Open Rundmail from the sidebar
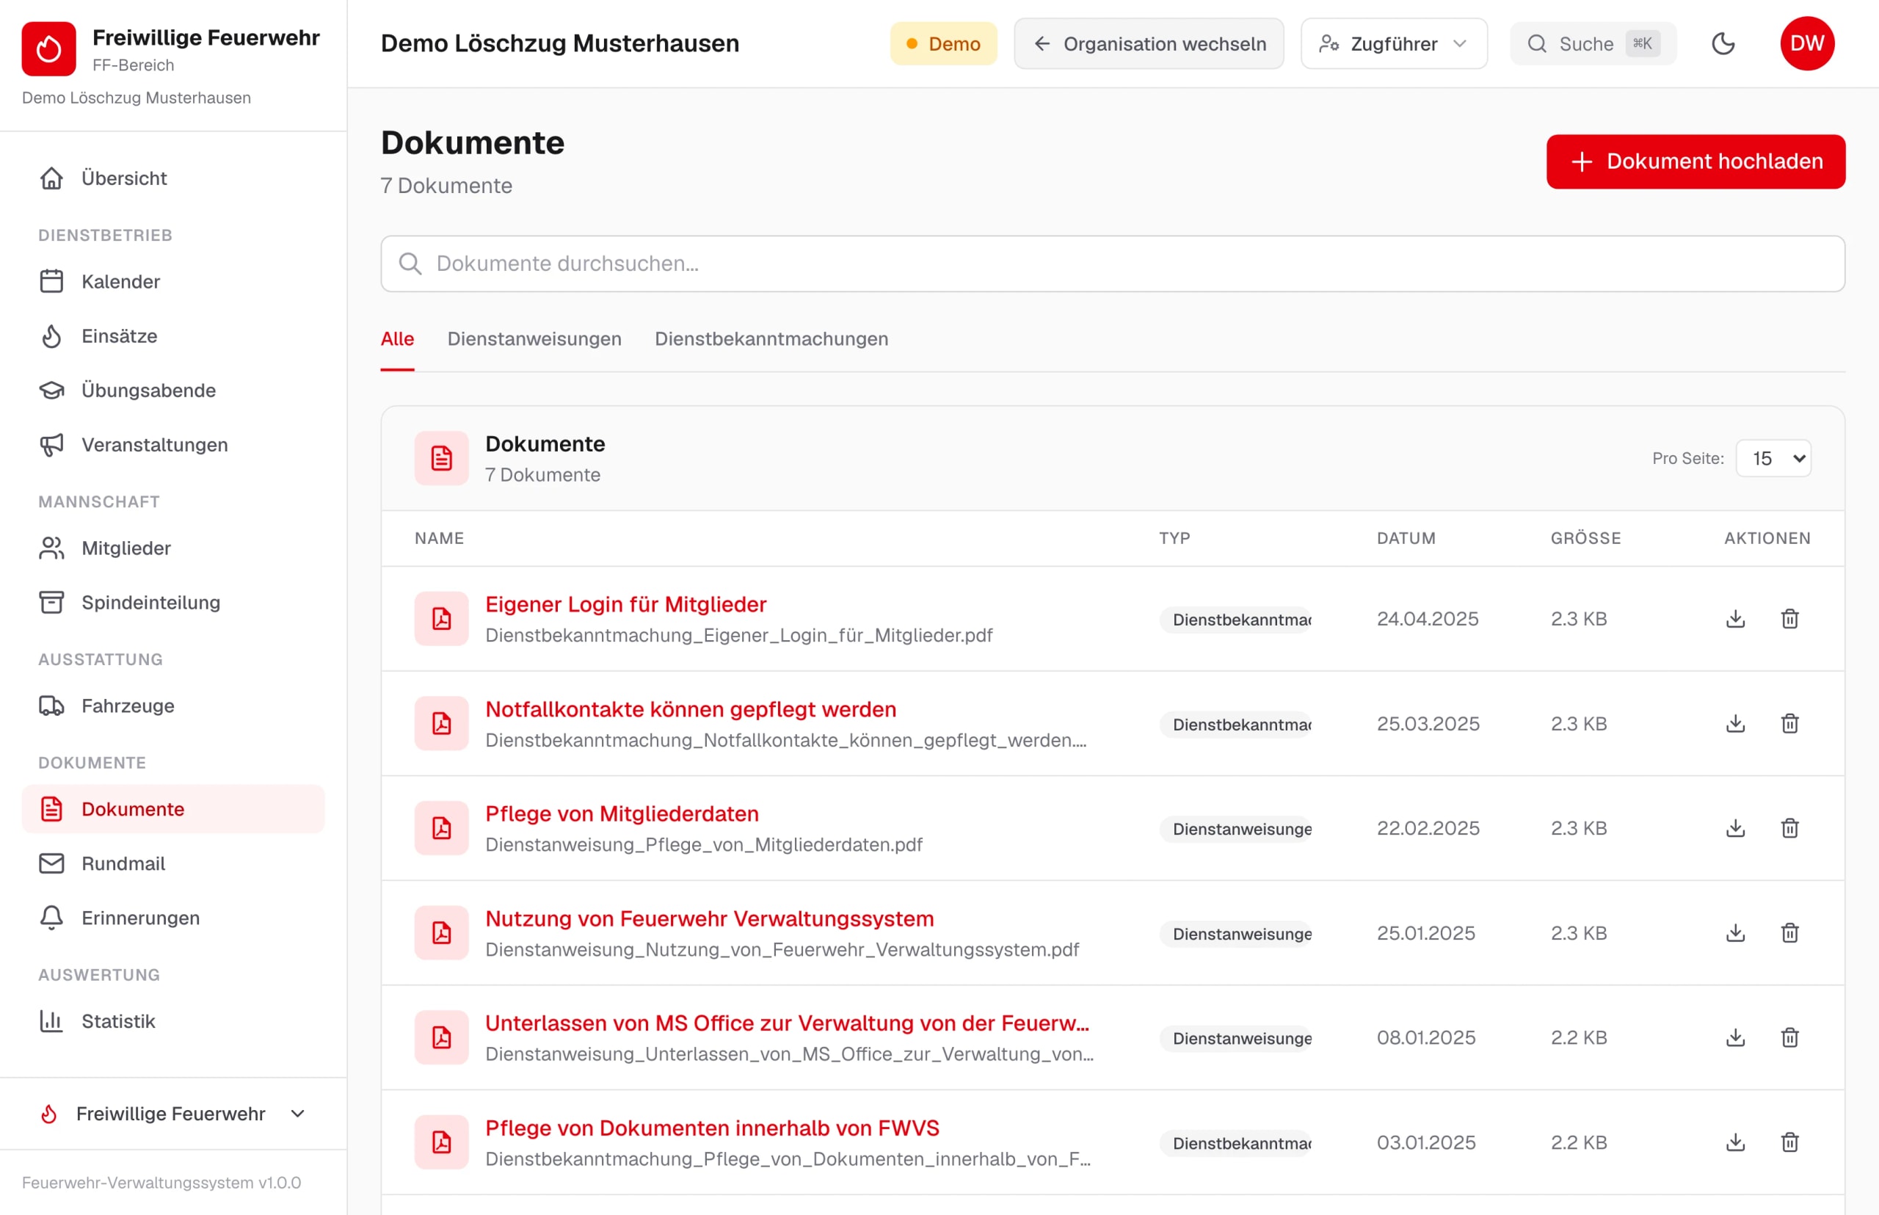This screenshot has height=1215, width=1879. coord(173,864)
